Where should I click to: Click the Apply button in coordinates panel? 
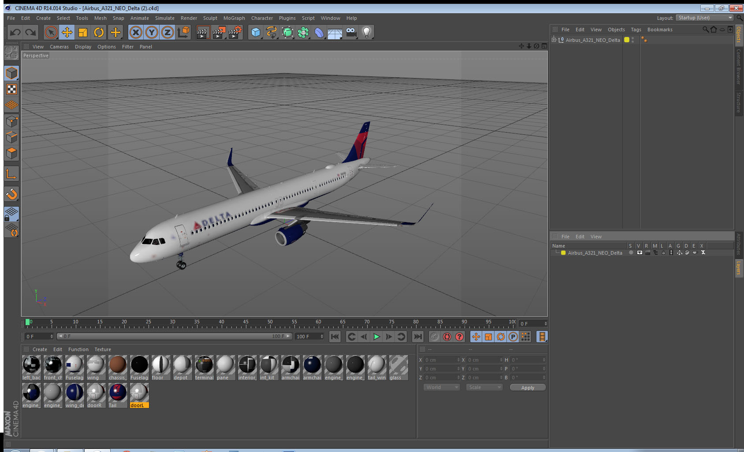[528, 388]
